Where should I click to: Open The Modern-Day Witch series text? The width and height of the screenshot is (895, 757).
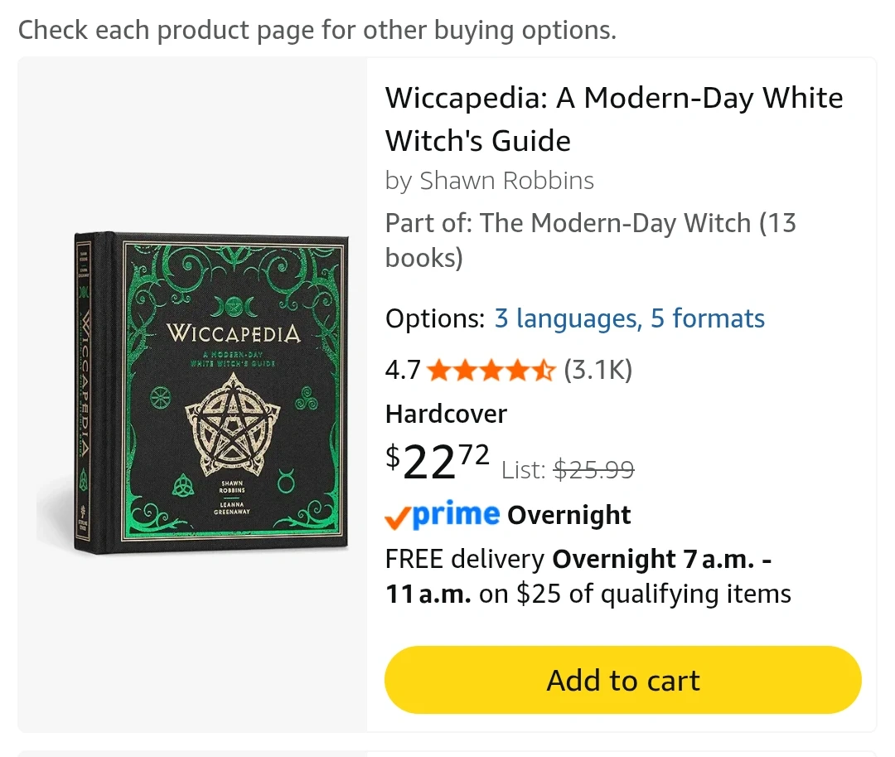pos(590,240)
